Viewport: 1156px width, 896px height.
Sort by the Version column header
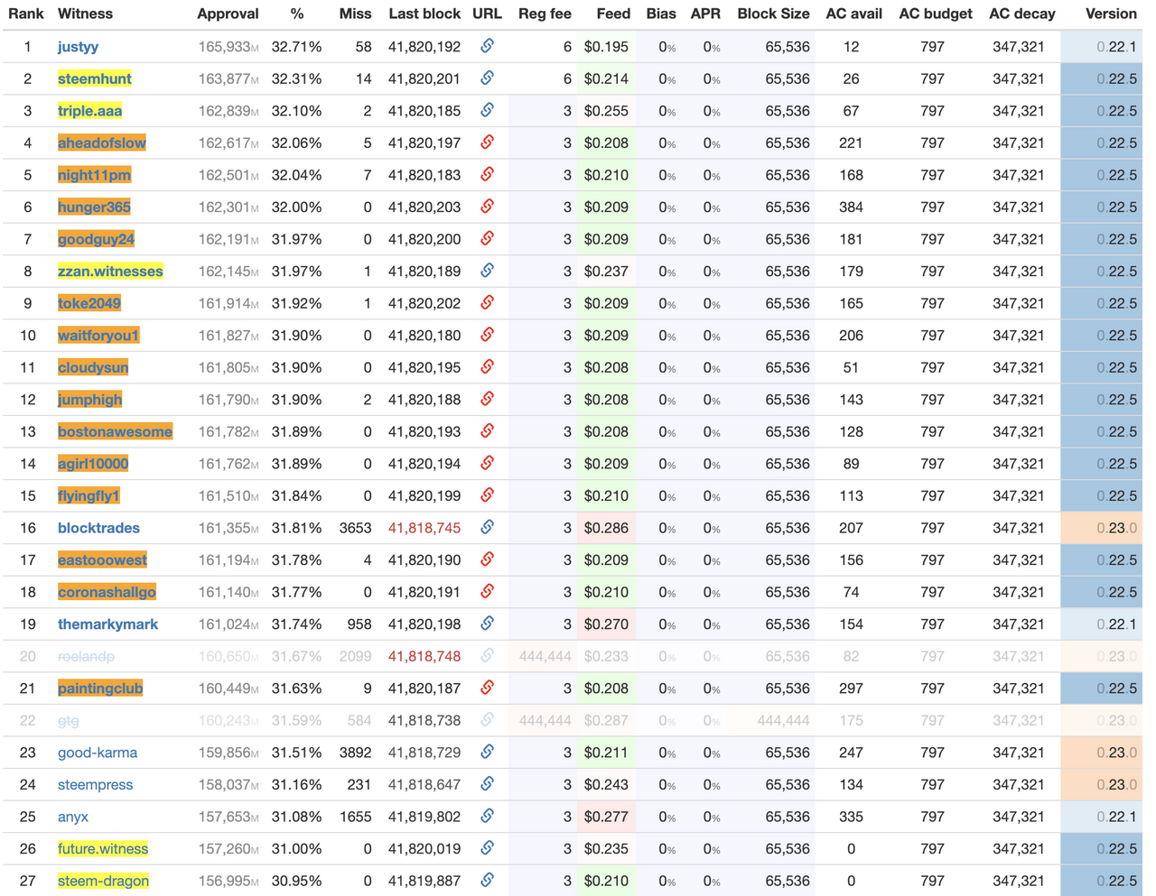[1111, 14]
